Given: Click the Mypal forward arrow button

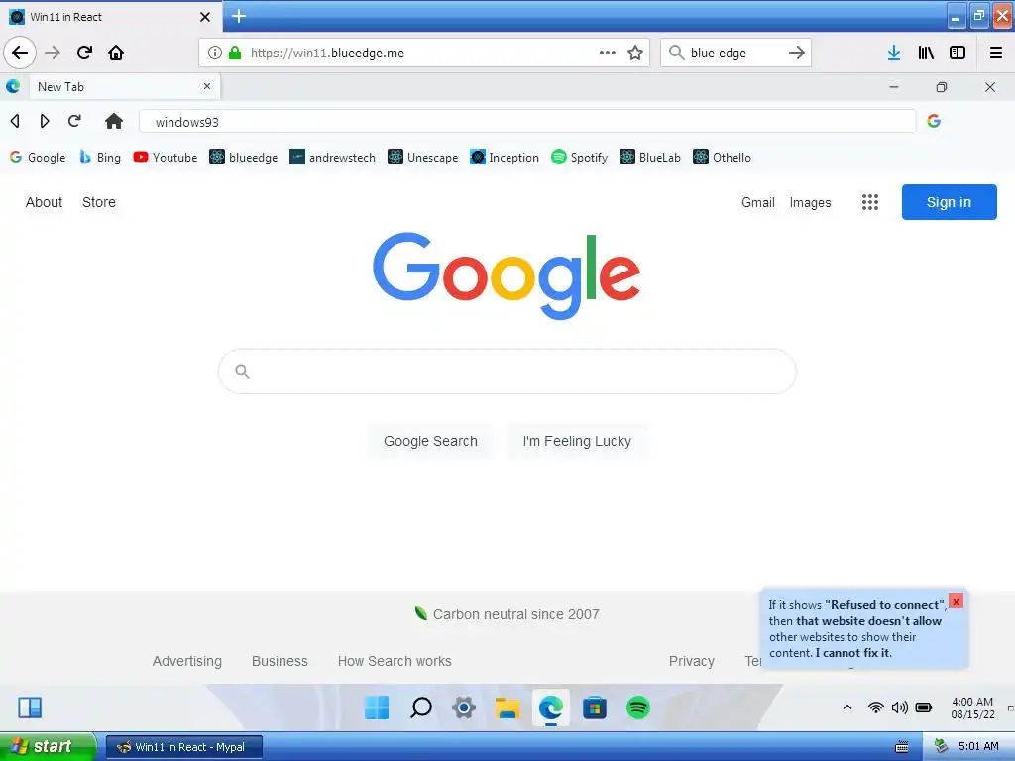Looking at the screenshot, I should click(x=53, y=53).
